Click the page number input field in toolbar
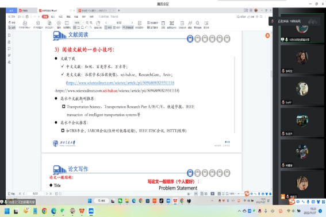326x217 pixels. (119, 22)
